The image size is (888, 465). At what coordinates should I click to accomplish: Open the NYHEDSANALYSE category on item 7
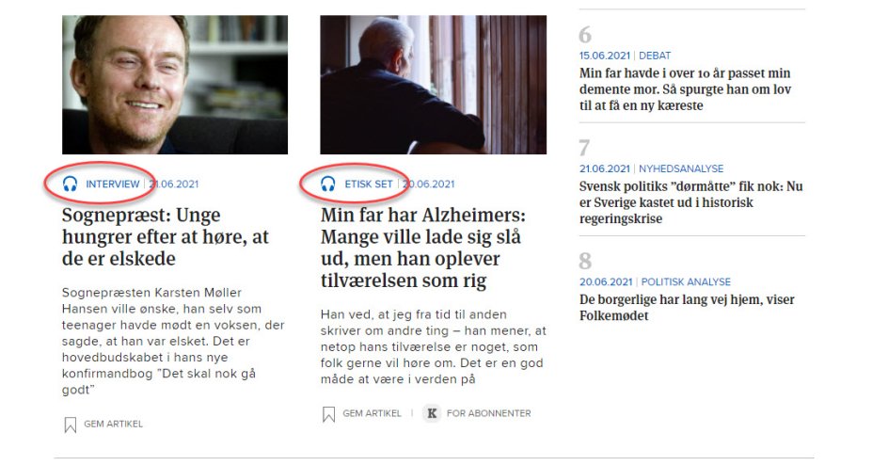tap(681, 168)
